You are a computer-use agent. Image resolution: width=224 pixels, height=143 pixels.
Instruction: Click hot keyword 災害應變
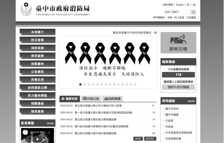tap(191, 18)
